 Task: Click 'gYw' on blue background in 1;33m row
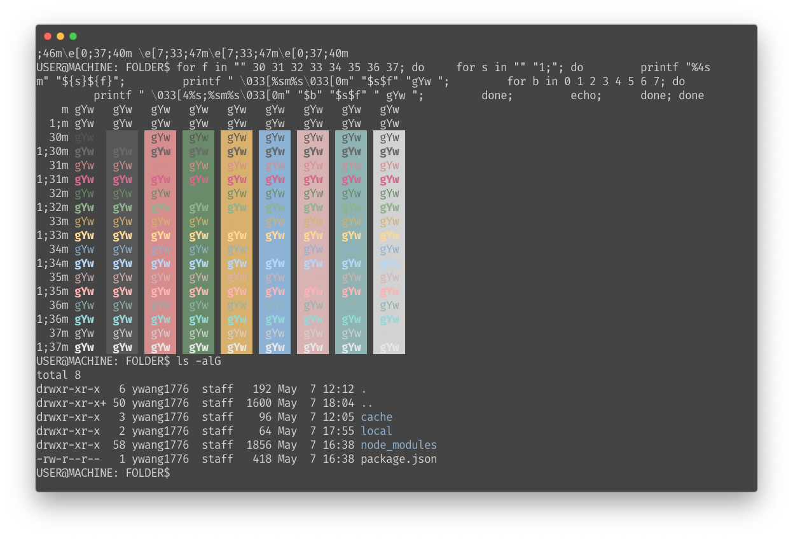point(275,235)
